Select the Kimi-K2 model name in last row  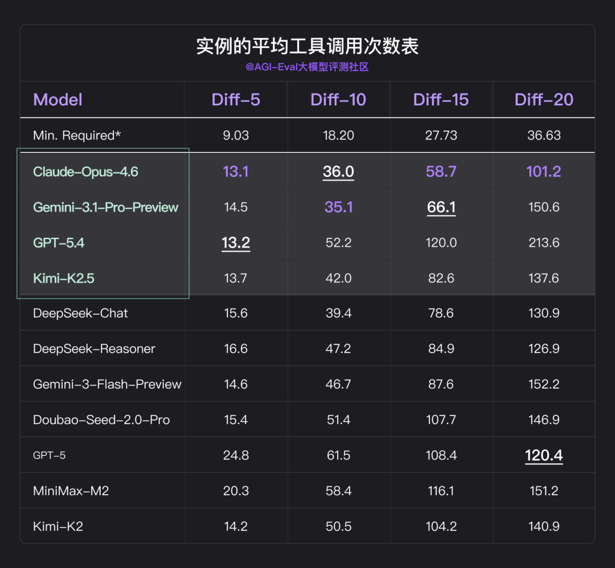click(x=58, y=526)
